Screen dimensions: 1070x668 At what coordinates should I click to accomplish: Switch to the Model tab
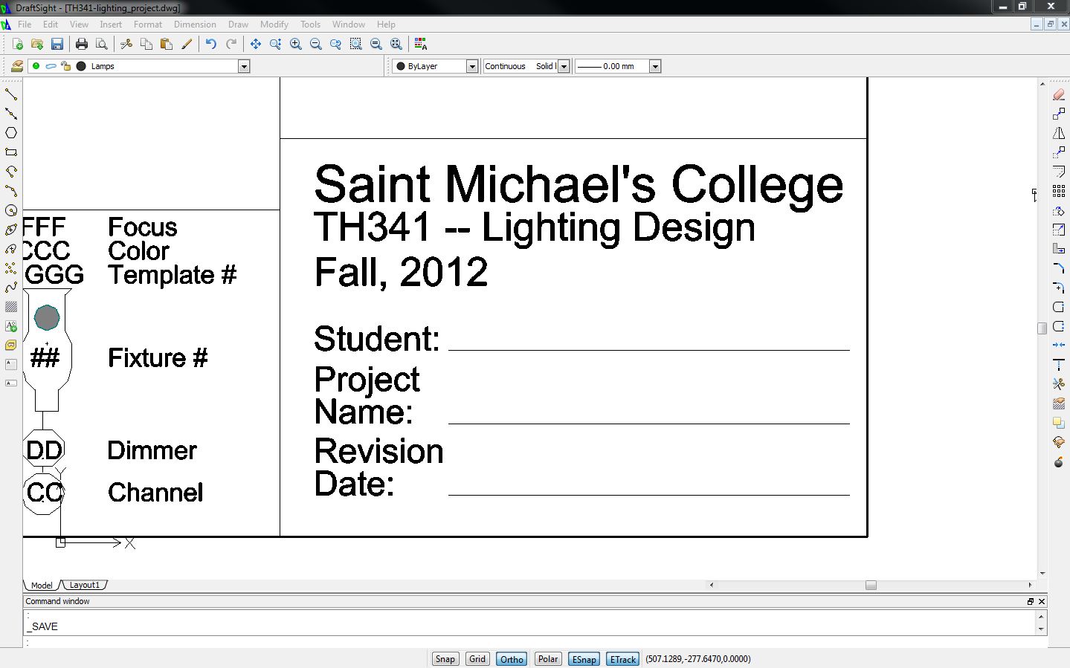point(42,585)
